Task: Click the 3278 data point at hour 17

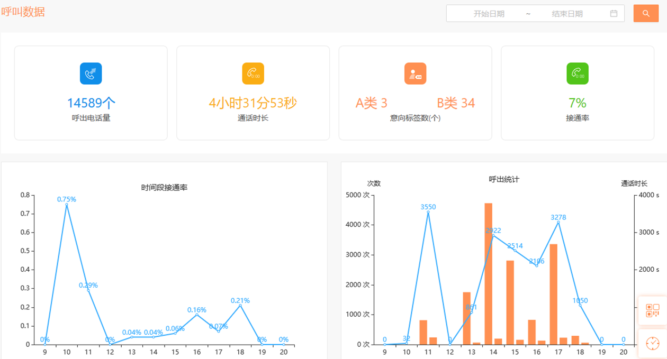Action: pyautogui.click(x=558, y=222)
